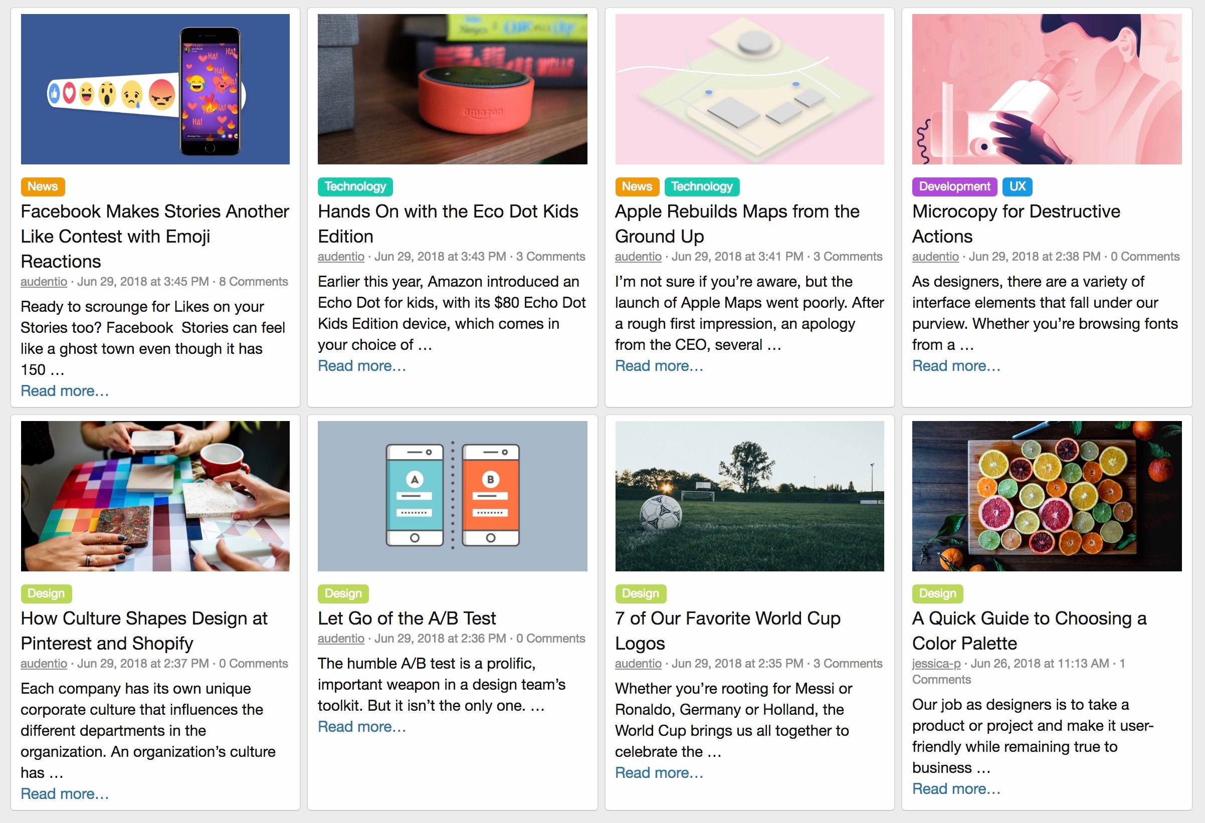Click the microscope illustration image
The width and height of the screenshot is (1205, 823).
click(x=1046, y=89)
